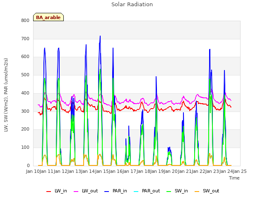Viewport: 265px width, 199px height.
Task: Click the 0 y-axis tick label
Action: pos(28,165)
